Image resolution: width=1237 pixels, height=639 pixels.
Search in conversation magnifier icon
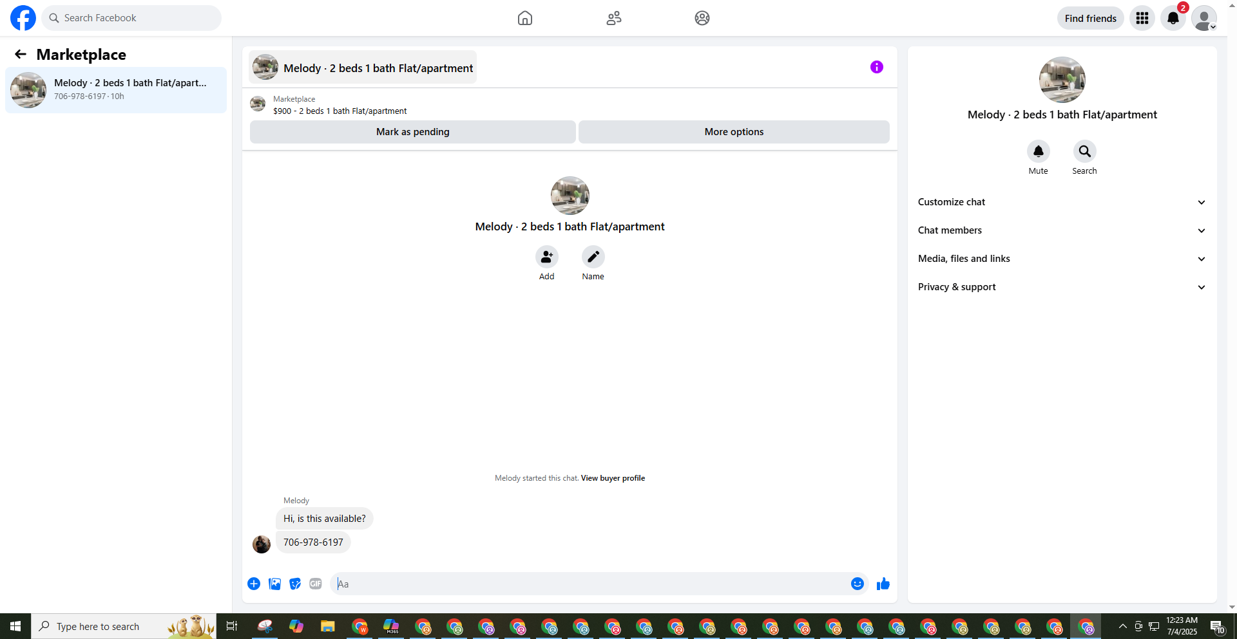(1085, 151)
